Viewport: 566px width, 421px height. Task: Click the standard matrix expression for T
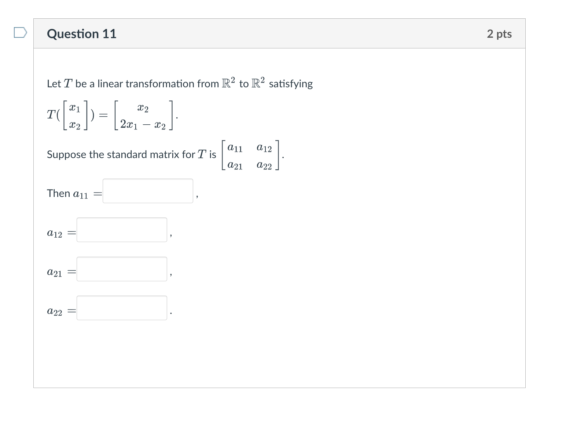[x=251, y=155]
